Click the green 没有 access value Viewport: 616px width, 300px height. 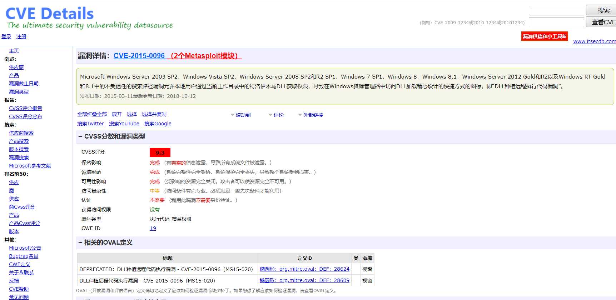coord(155,210)
